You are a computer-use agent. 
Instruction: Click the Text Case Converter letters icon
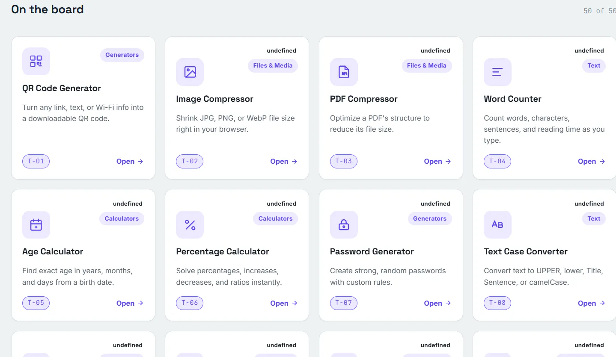pyautogui.click(x=497, y=224)
